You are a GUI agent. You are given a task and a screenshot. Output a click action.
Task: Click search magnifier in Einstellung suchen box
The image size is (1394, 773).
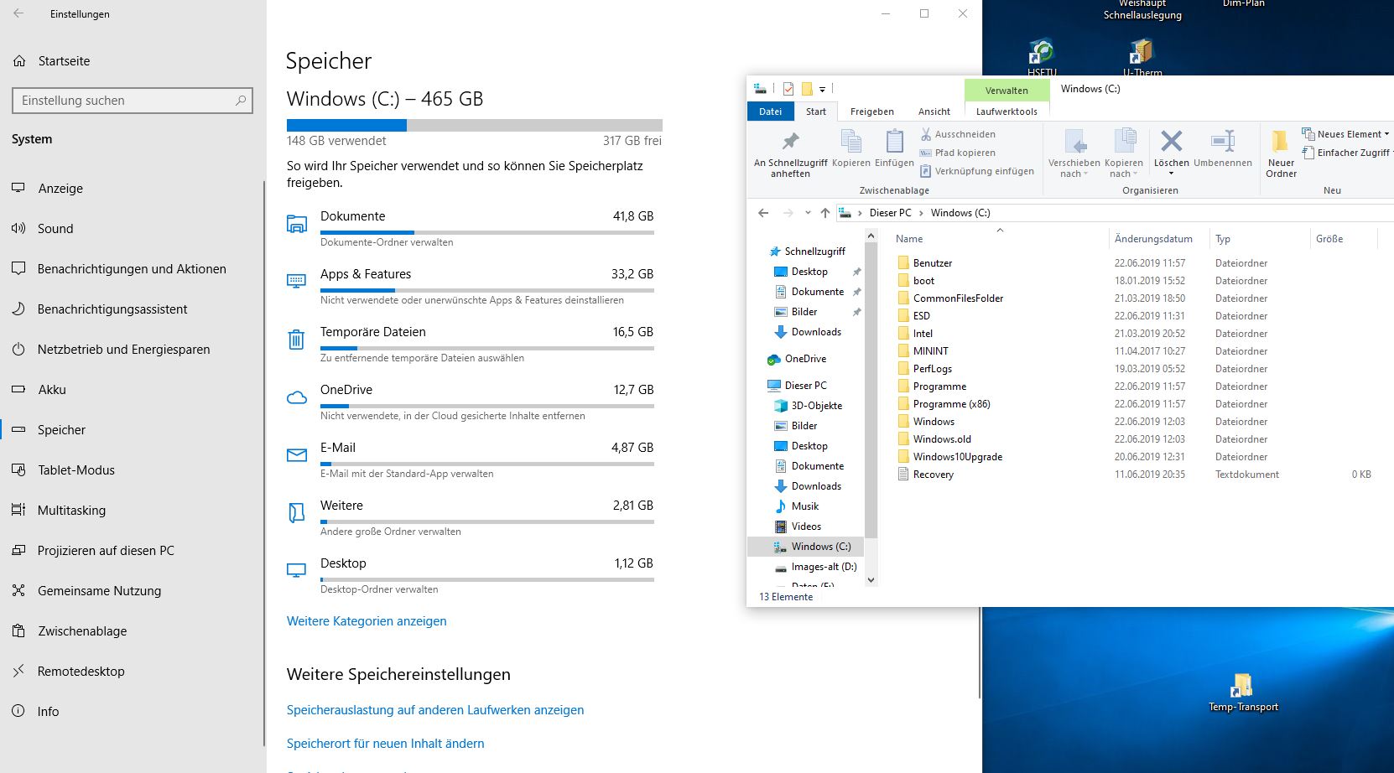[x=242, y=101]
